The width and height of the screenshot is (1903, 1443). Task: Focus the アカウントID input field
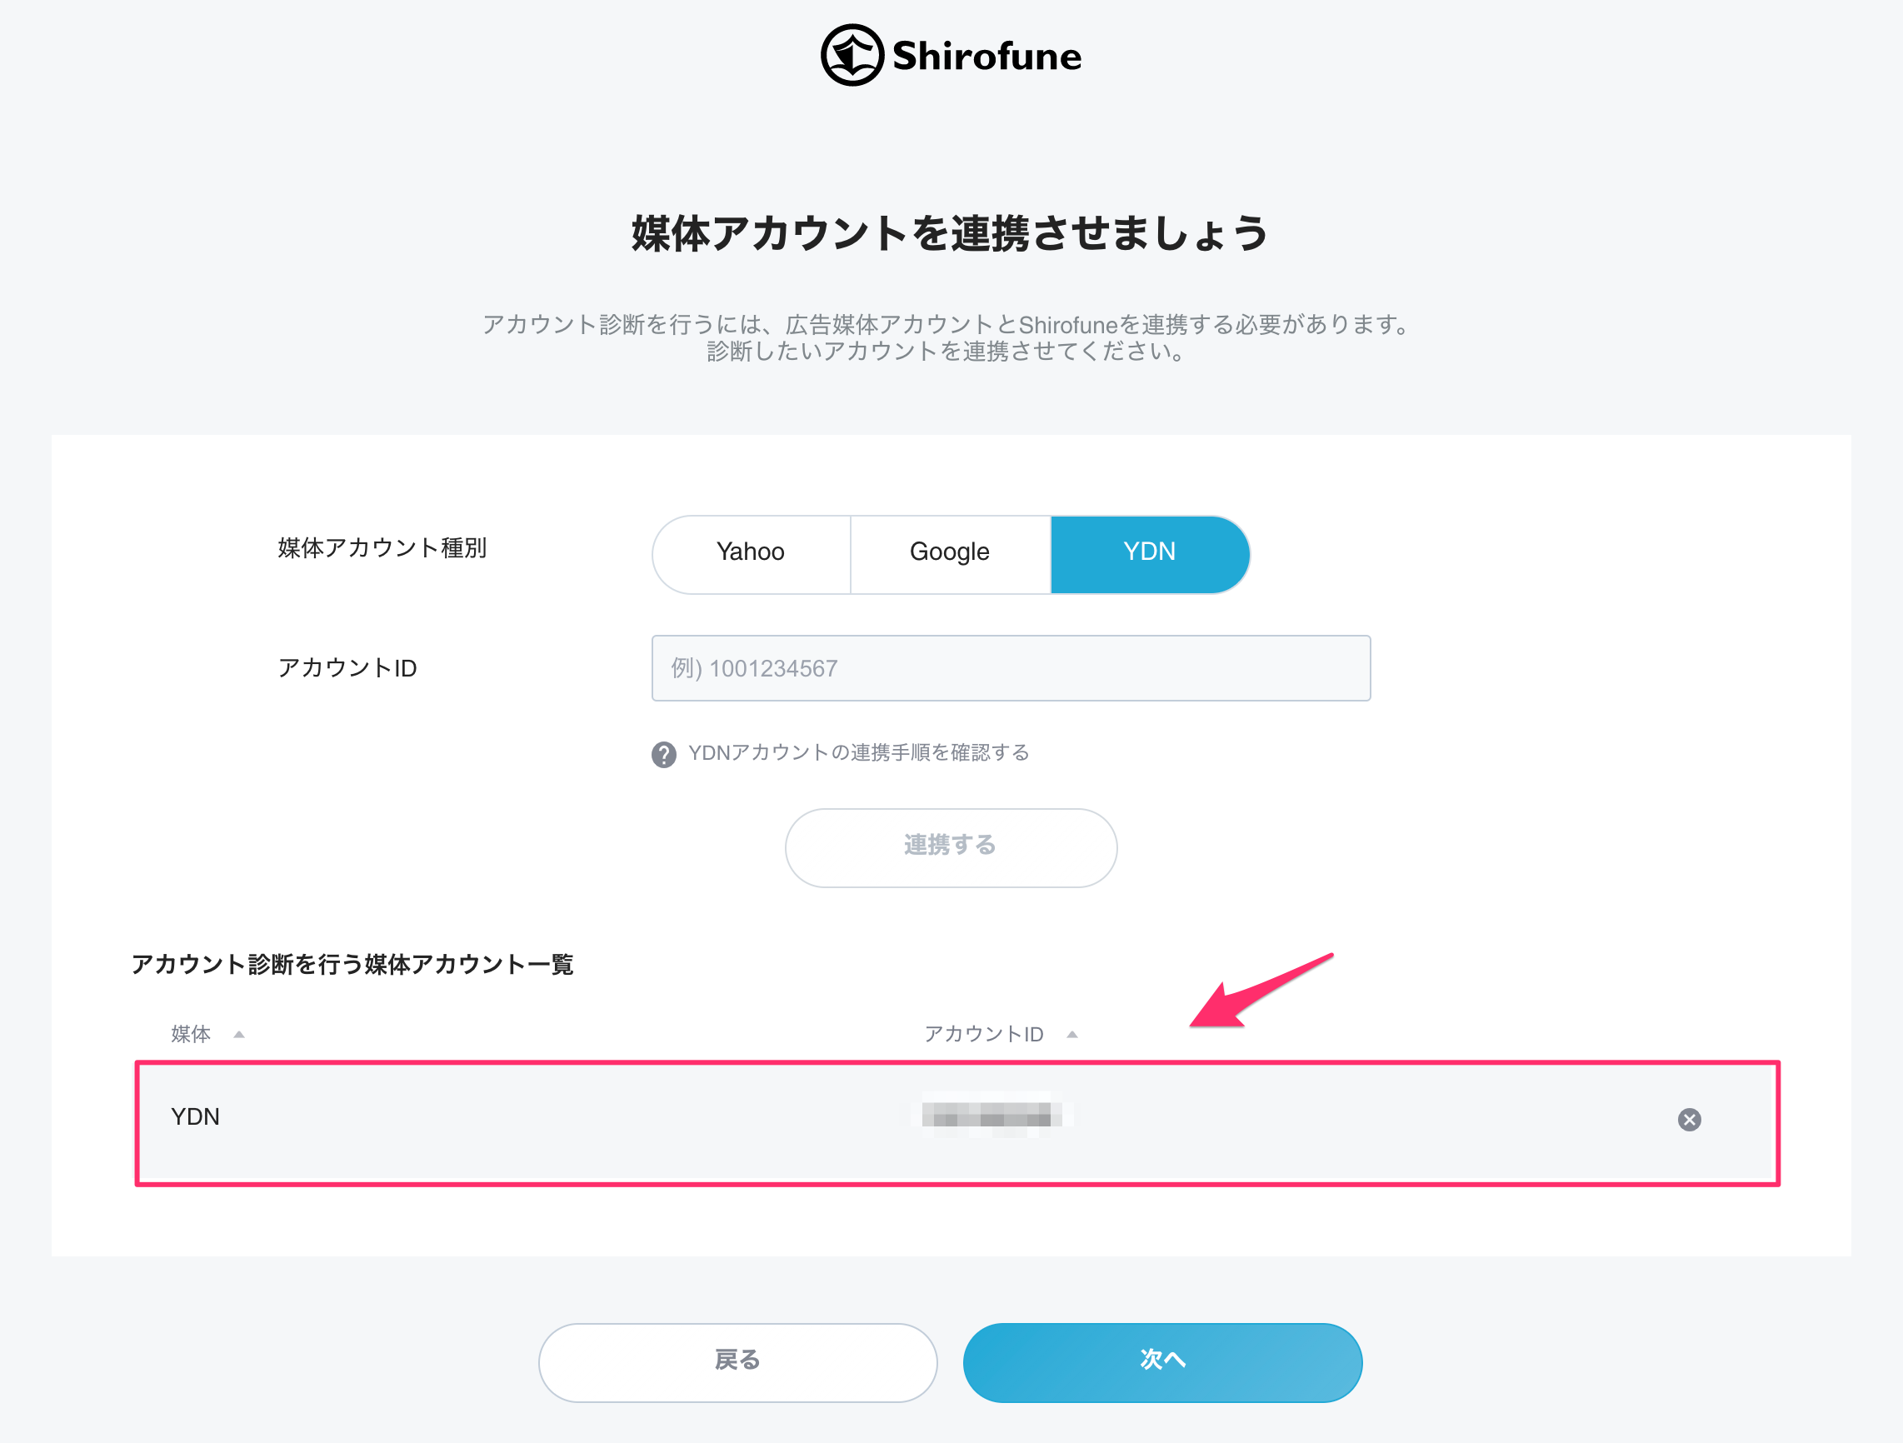(x=1011, y=667)
